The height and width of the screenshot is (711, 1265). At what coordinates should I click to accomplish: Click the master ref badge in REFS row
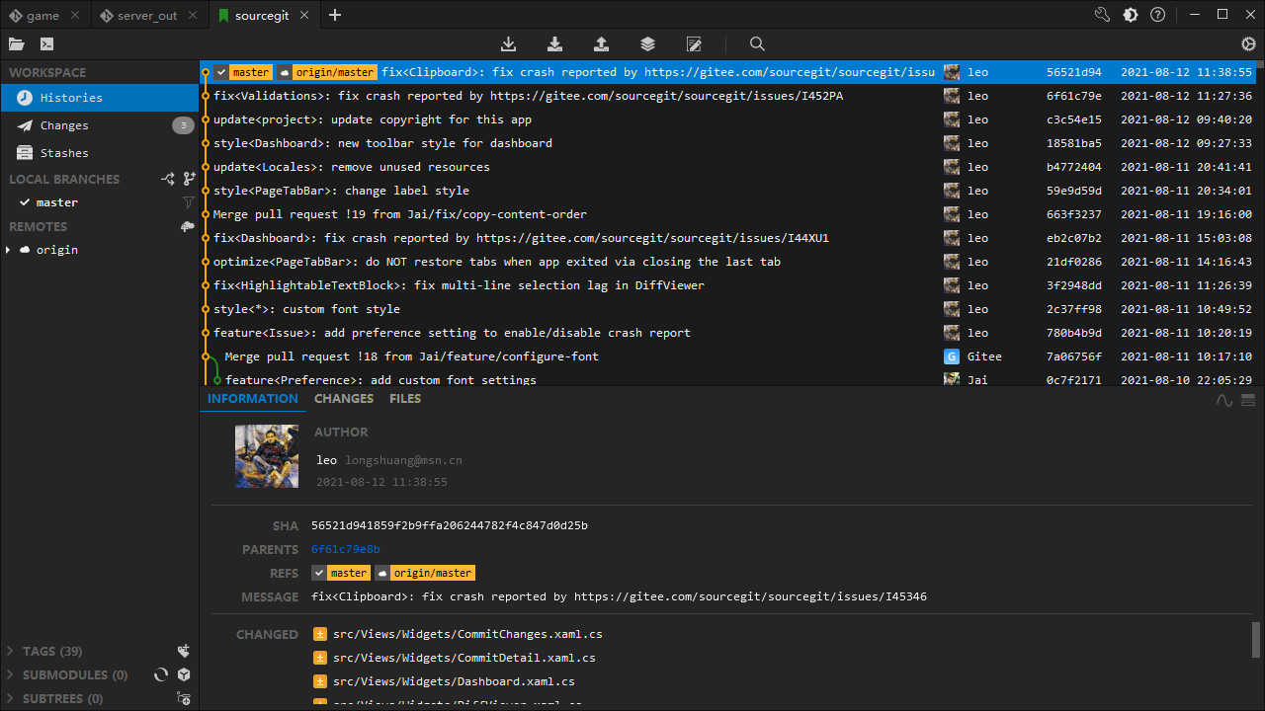(341, 573)
